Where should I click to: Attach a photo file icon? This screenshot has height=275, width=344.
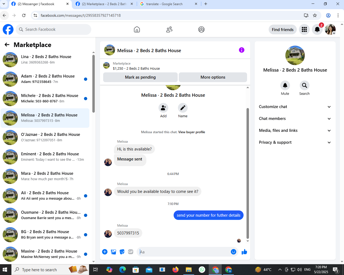114,252
